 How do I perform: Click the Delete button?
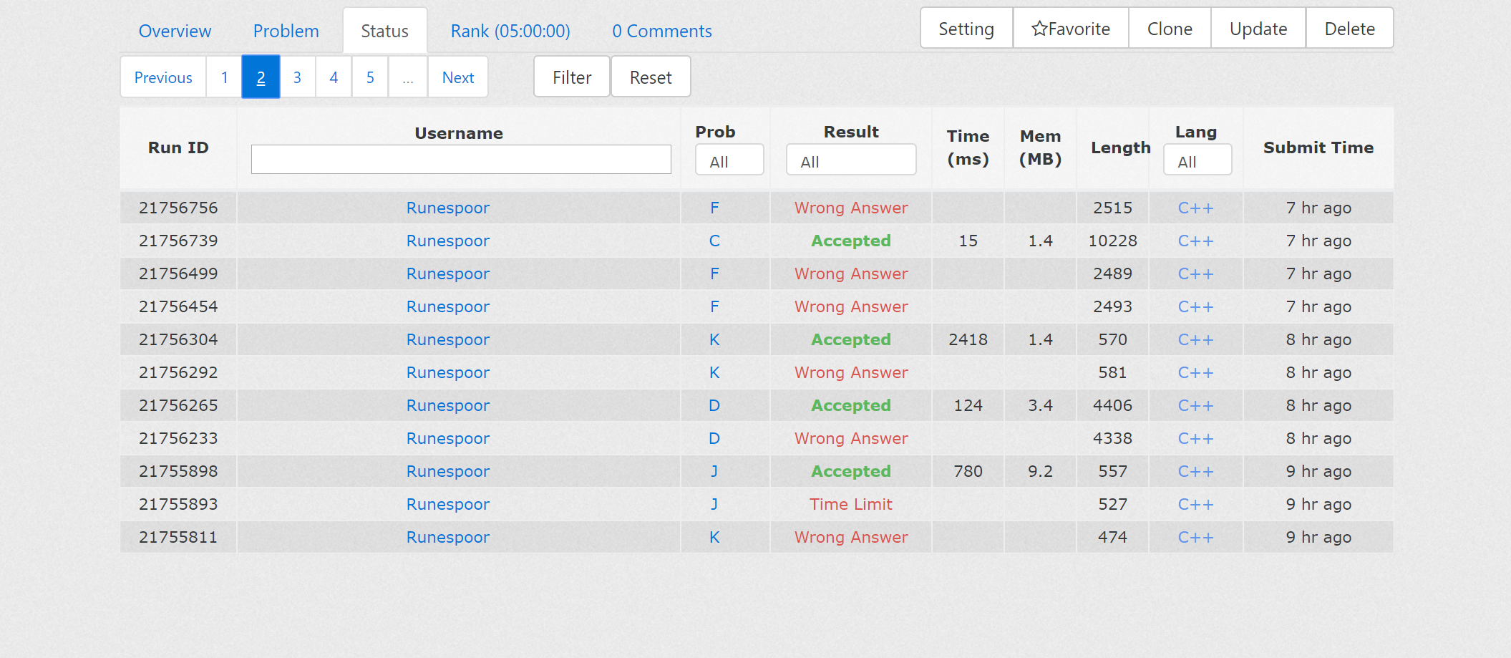[x=1349, y=29]
